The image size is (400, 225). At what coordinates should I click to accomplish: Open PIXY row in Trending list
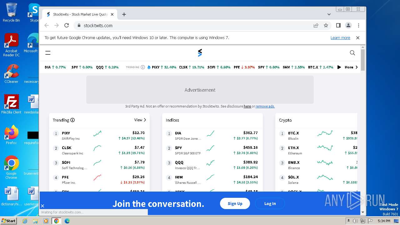[x=99, y=136]
